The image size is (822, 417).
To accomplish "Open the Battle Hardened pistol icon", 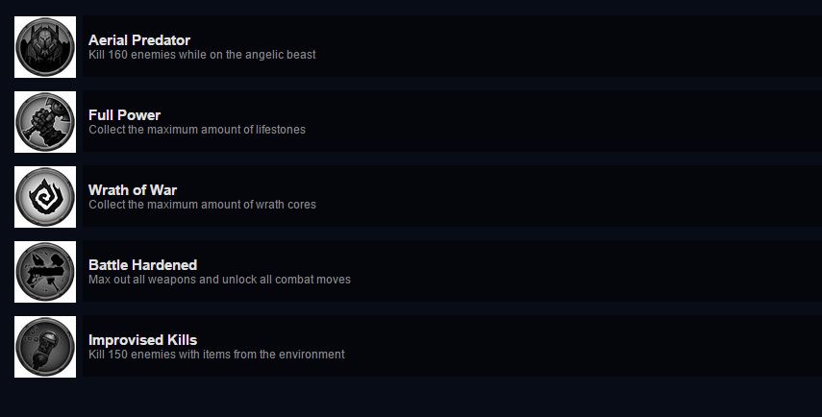I will click(x=45, y=272).
